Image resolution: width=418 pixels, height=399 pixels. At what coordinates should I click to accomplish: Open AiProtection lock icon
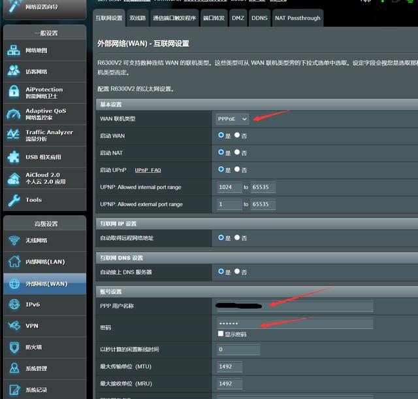[14, 92]
